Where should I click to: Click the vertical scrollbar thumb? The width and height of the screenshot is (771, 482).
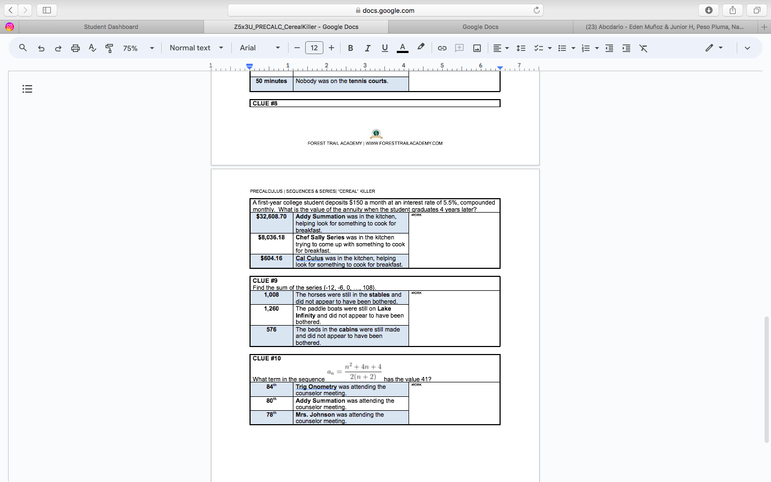point(767,379)
